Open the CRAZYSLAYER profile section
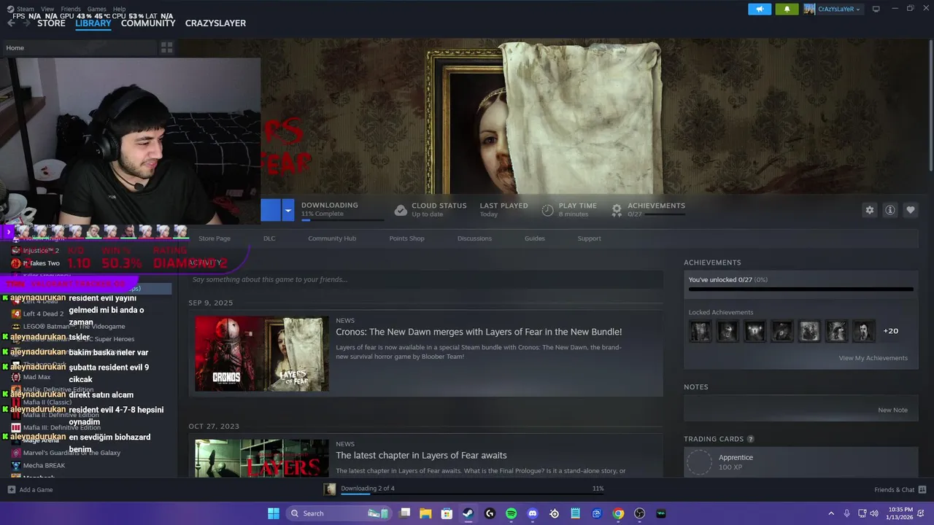Image resolution: width=934 pixels, height=525 pixels. click(215, 23)
